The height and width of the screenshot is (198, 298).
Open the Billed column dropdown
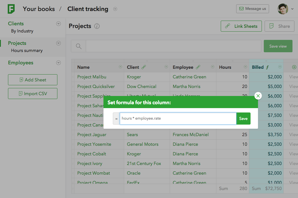pos(280,67)
